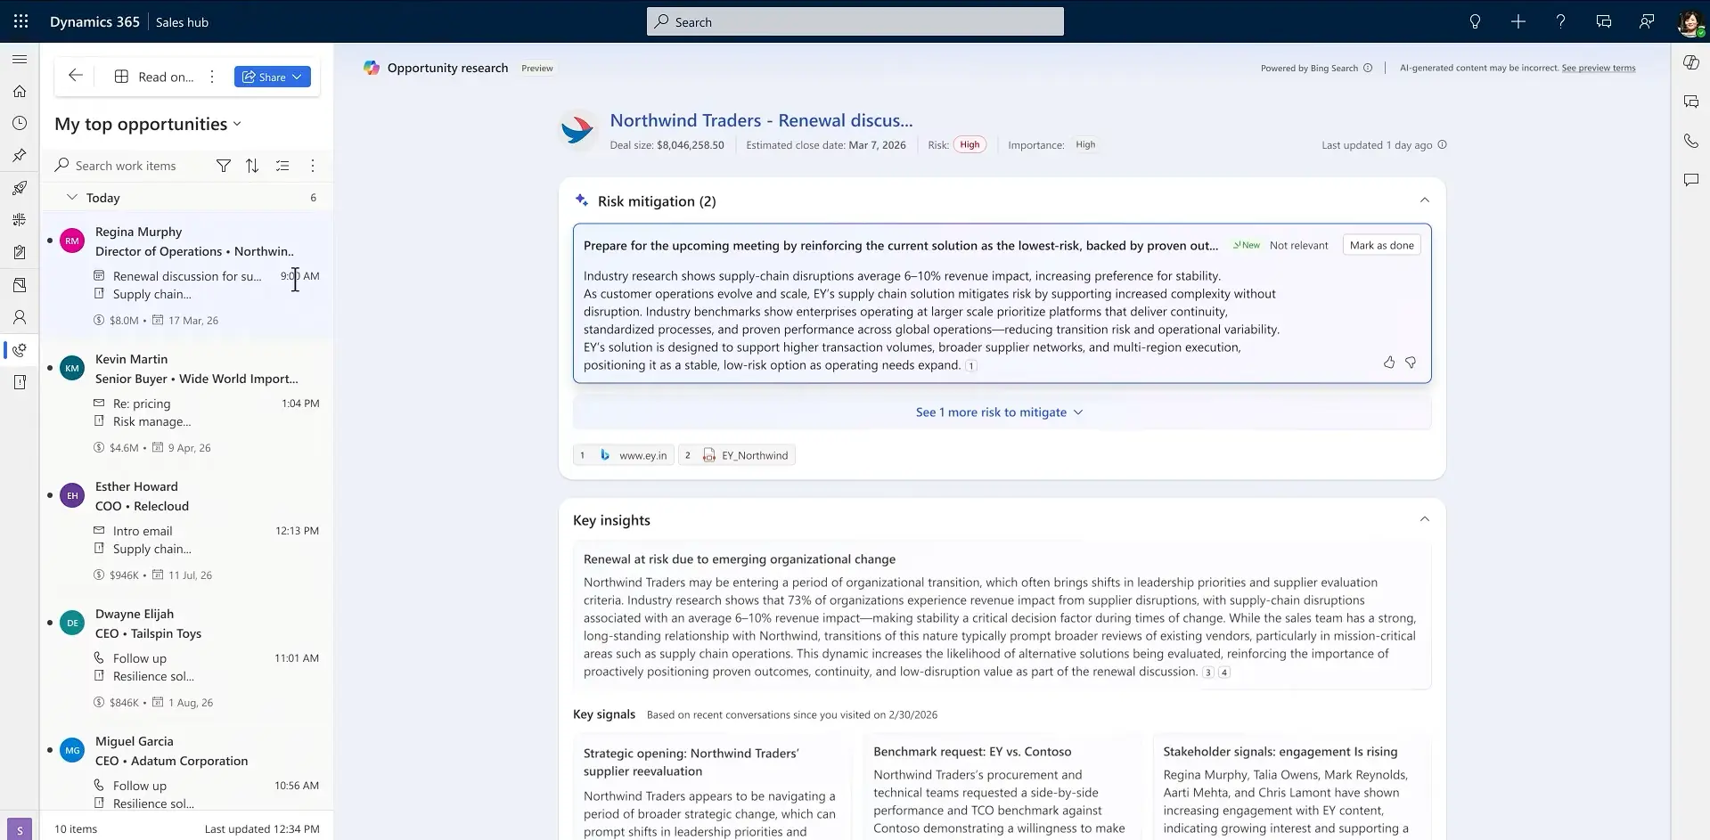Open the app launcher waffle menu
Viewport: 1710px width, 840px height.
pyautogui.click(x=20, y=21)
